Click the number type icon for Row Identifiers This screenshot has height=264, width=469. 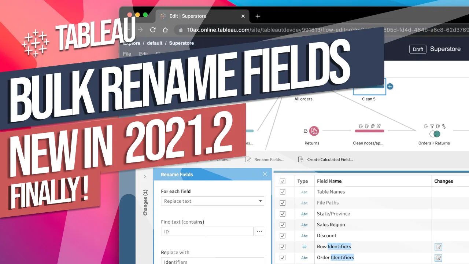click(x=304, y=247)
